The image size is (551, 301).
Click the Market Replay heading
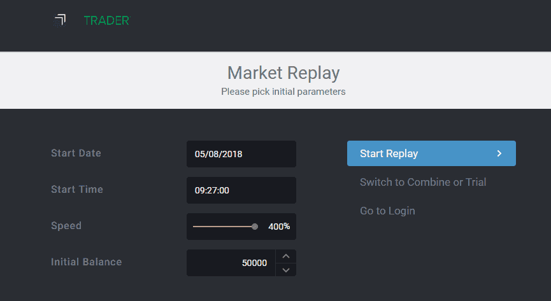coord(283,73)
